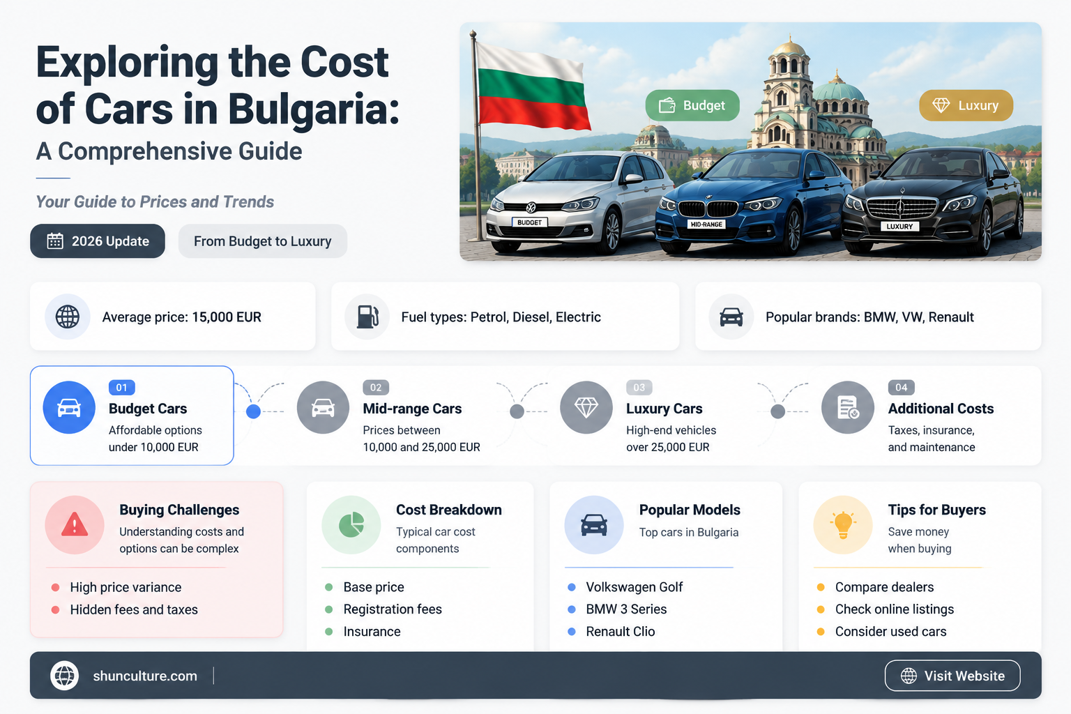Click the Popular Models car icon
The width and height of the screenshot is (1071, 714).
(x=594, y=524)
